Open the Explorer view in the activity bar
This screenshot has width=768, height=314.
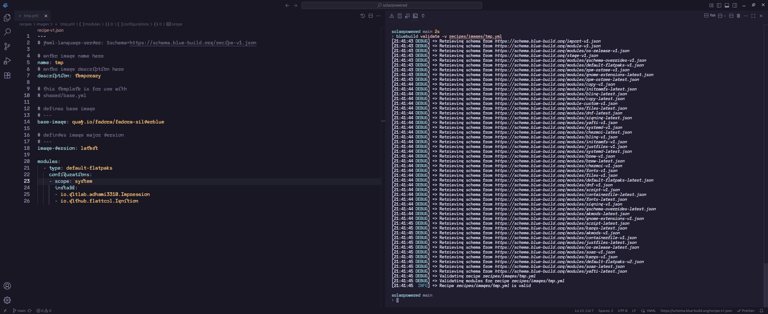(7, 18)
